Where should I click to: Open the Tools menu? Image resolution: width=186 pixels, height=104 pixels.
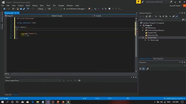click(x=48, y=5)
